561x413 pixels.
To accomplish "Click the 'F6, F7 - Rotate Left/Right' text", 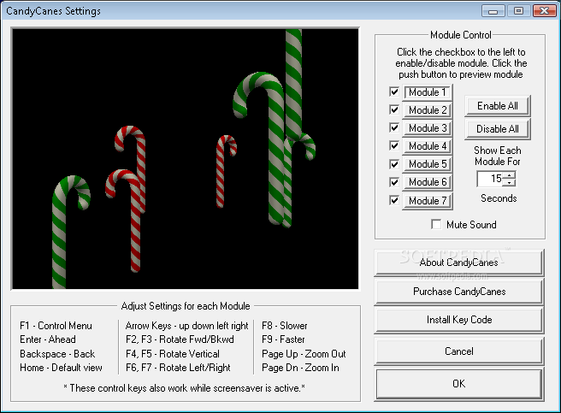I will [x=178, y=368].
